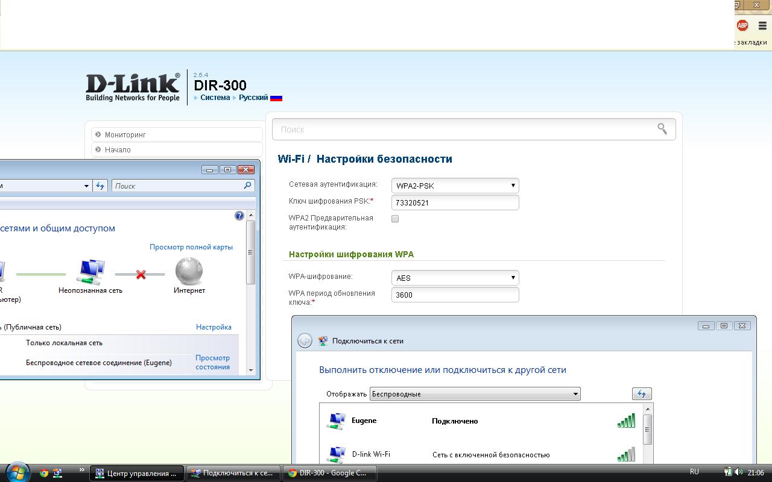Click the Просмотр полной карты link
This screenshot has height=482, width=772.
191,247
